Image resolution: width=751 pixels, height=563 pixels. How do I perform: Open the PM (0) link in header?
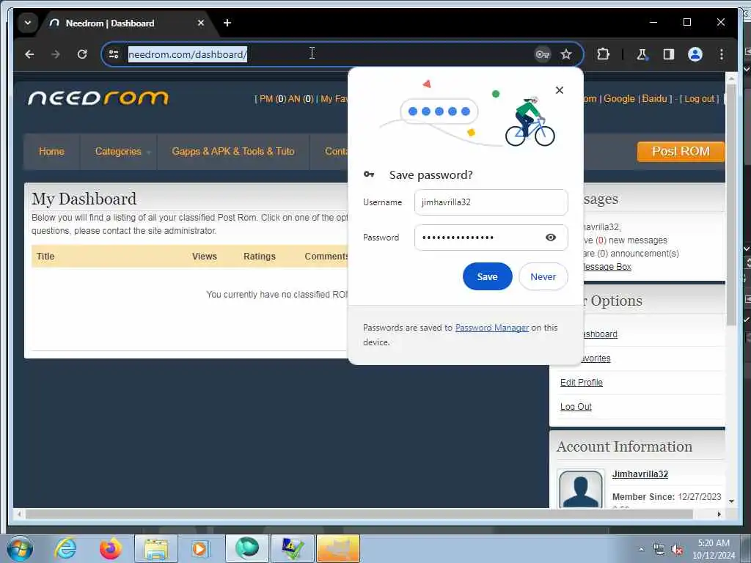tap(273, 99)
